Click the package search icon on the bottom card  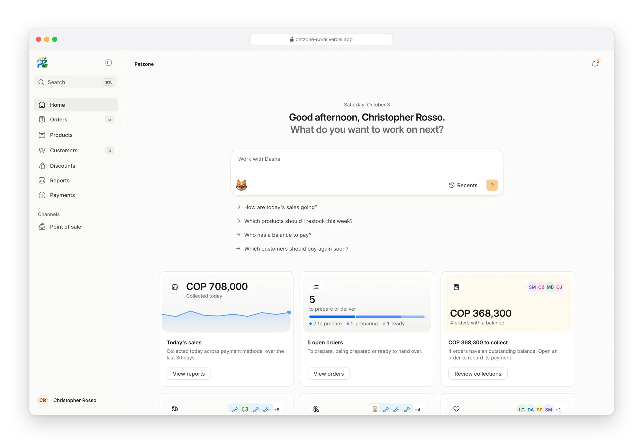coord(316,409)
